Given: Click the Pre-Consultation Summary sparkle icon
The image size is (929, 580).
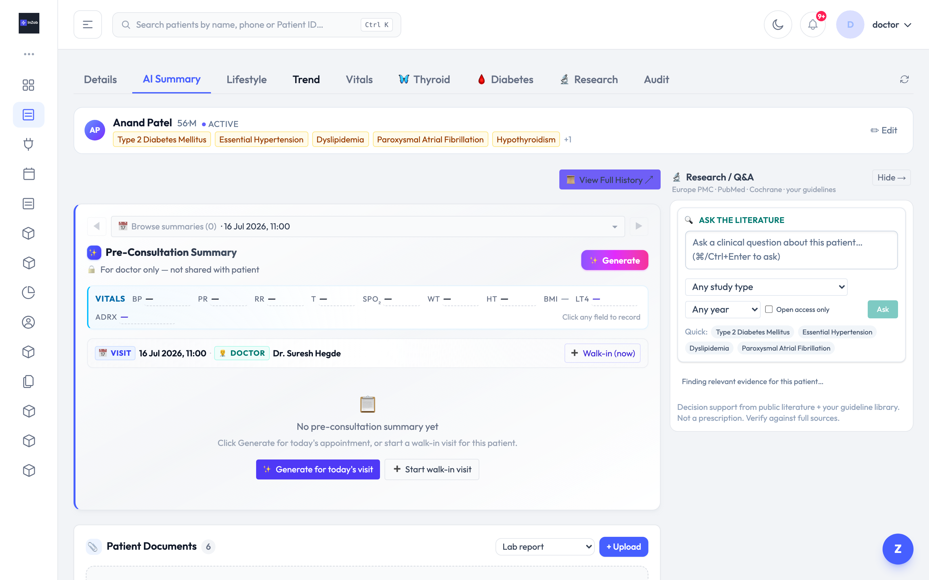Looking at the screenshot, I should point(94,252).
